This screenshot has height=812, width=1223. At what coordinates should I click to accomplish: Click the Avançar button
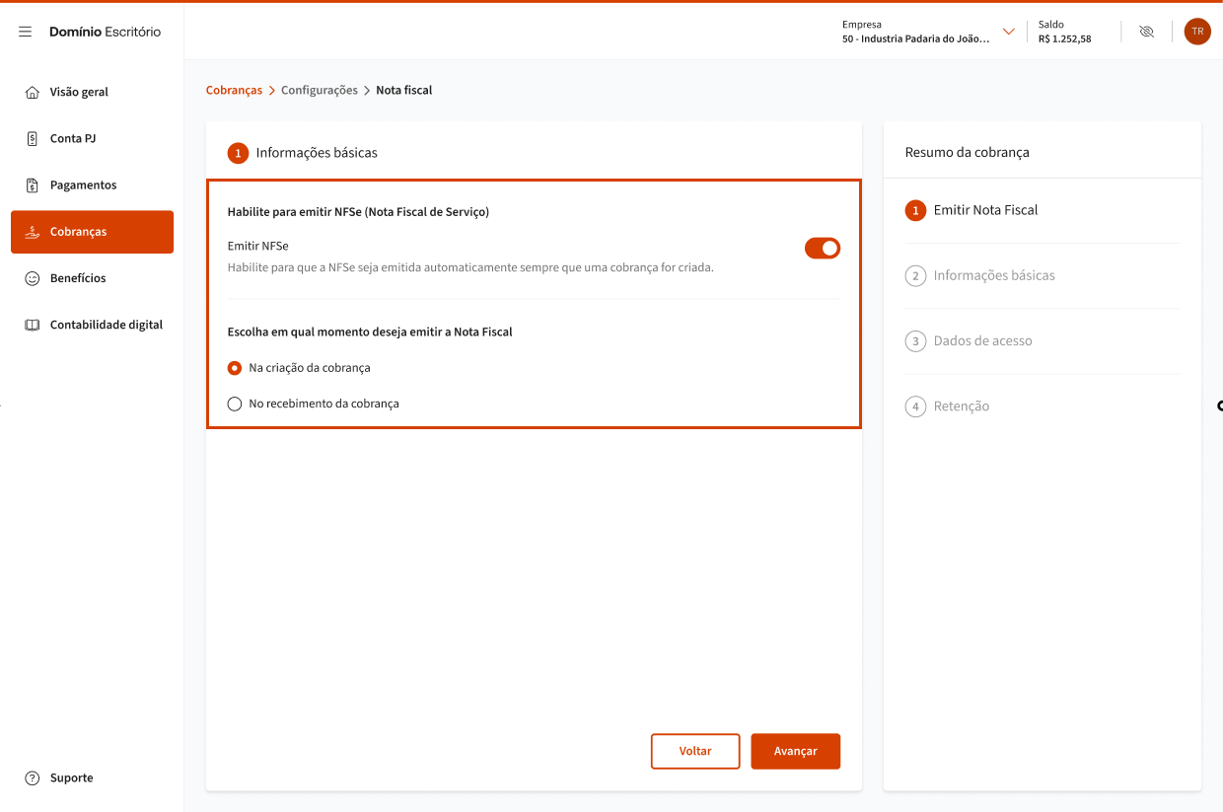795,751
